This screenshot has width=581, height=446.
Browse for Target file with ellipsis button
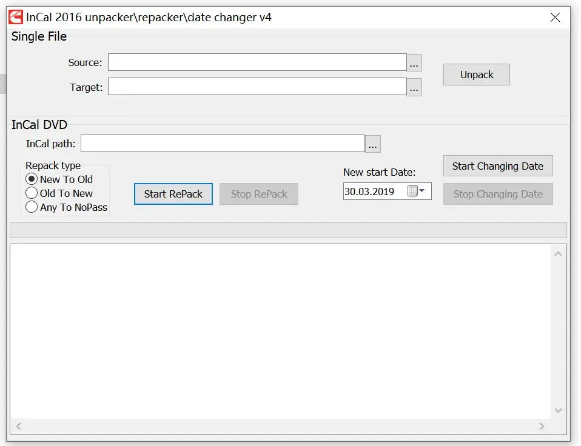[414, 87]
